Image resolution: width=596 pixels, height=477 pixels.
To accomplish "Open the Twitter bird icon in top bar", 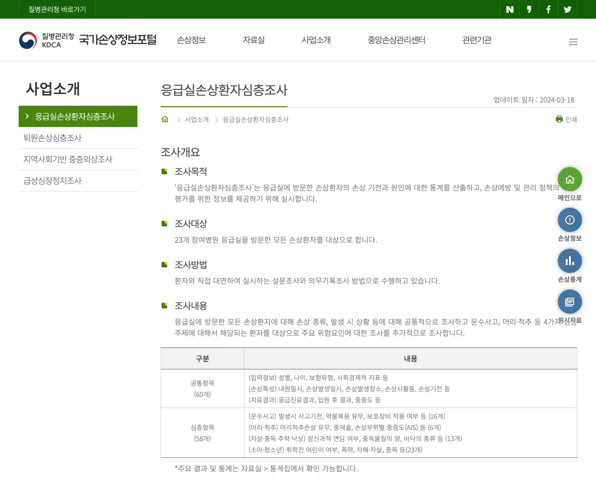I will coord(568,9).
